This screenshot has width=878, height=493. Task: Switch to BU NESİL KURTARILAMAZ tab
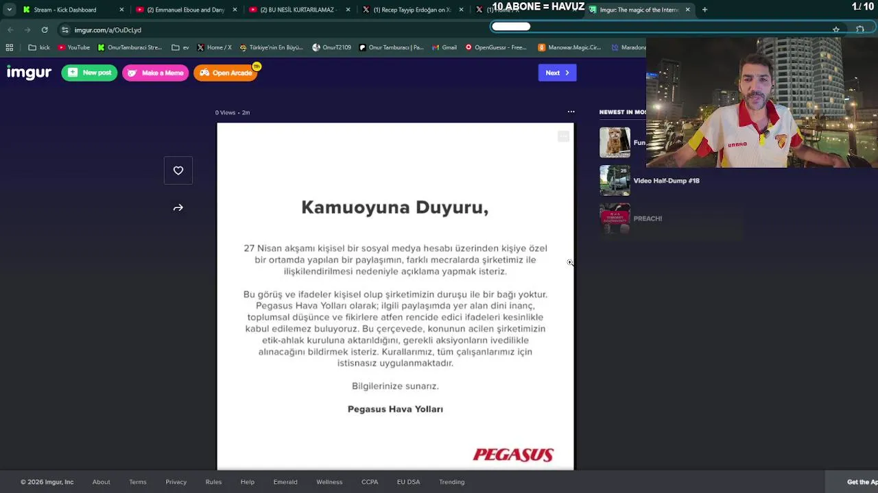298,10
